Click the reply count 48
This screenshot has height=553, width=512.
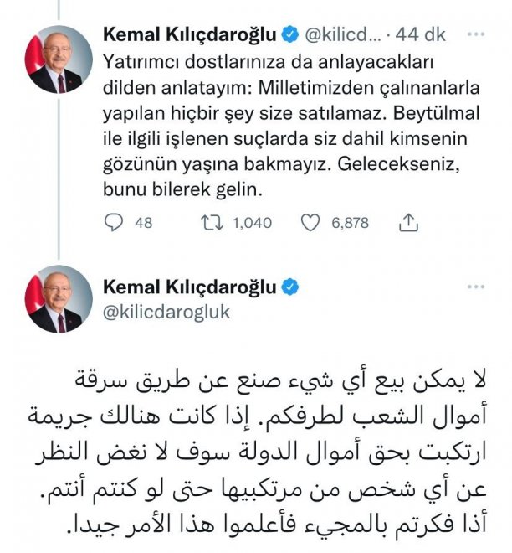click(x=143, y=223)
